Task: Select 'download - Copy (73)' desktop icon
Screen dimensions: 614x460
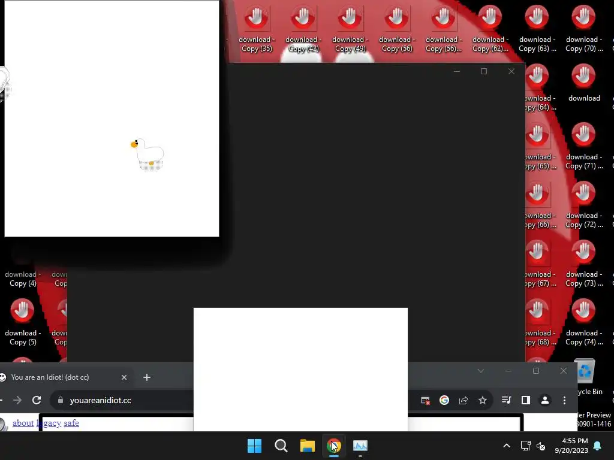Action: (584, 264)
